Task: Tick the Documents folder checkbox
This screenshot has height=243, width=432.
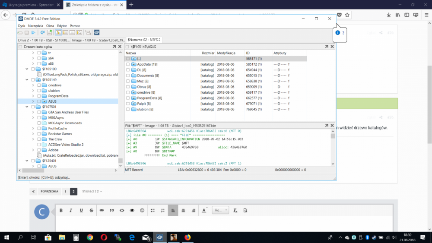Action: click(x=128, y=76)
